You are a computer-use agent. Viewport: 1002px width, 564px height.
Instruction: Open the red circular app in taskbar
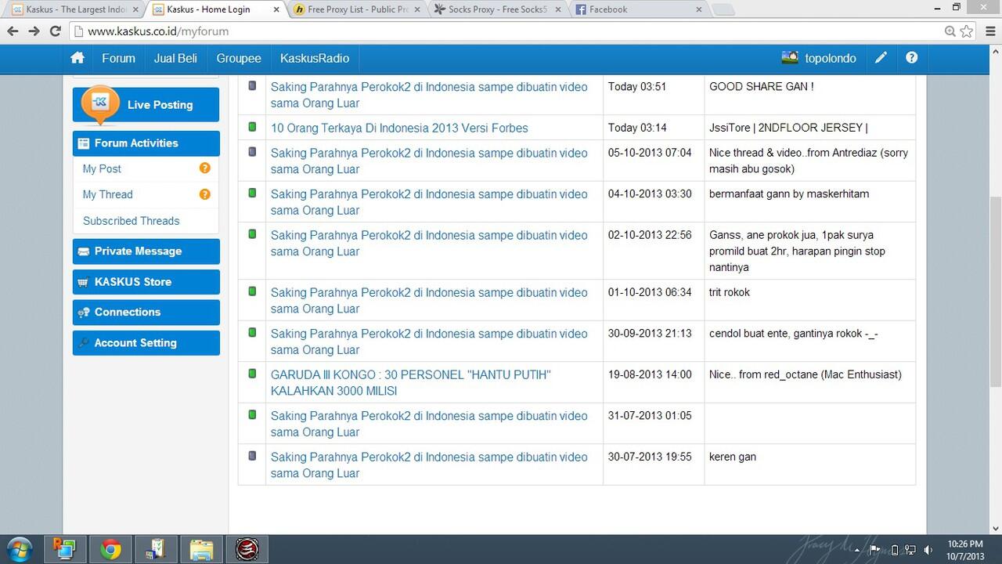[247, 550]
